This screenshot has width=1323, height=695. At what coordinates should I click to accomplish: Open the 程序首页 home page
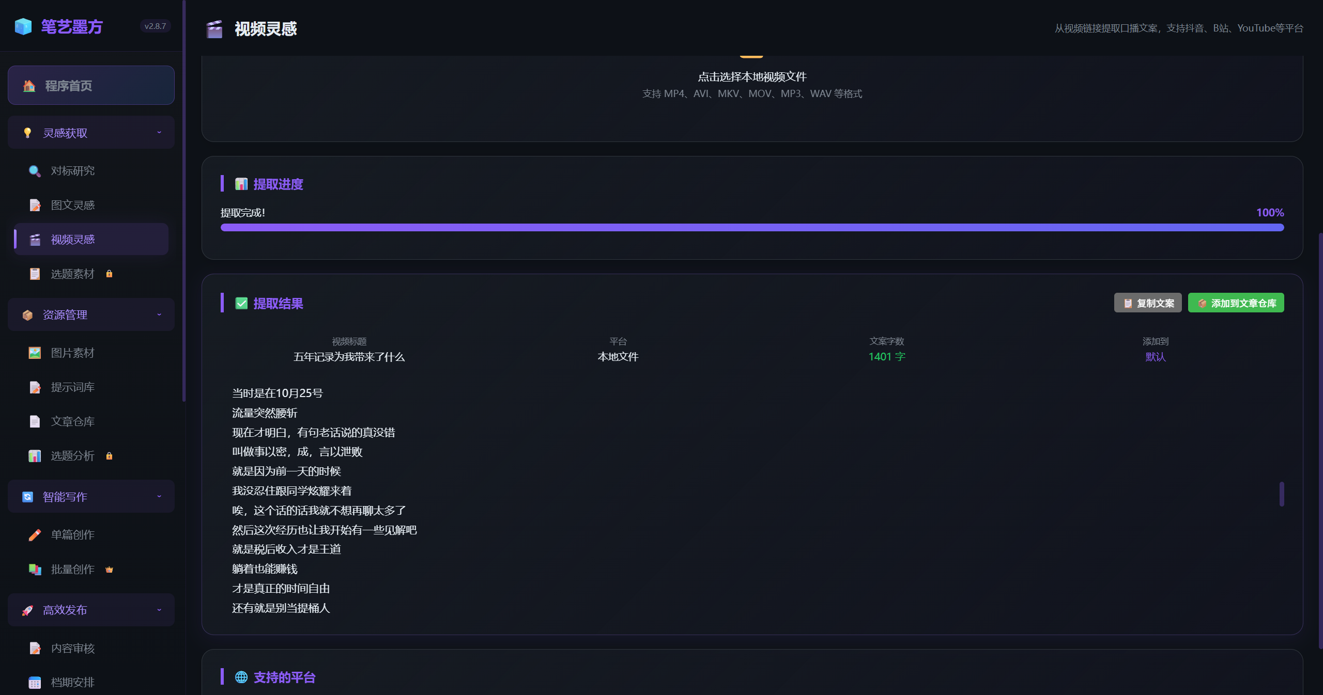(x=91, y=85)
